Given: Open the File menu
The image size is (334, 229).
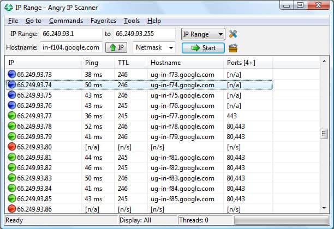Looking at the screenshot, I should 13,21.
